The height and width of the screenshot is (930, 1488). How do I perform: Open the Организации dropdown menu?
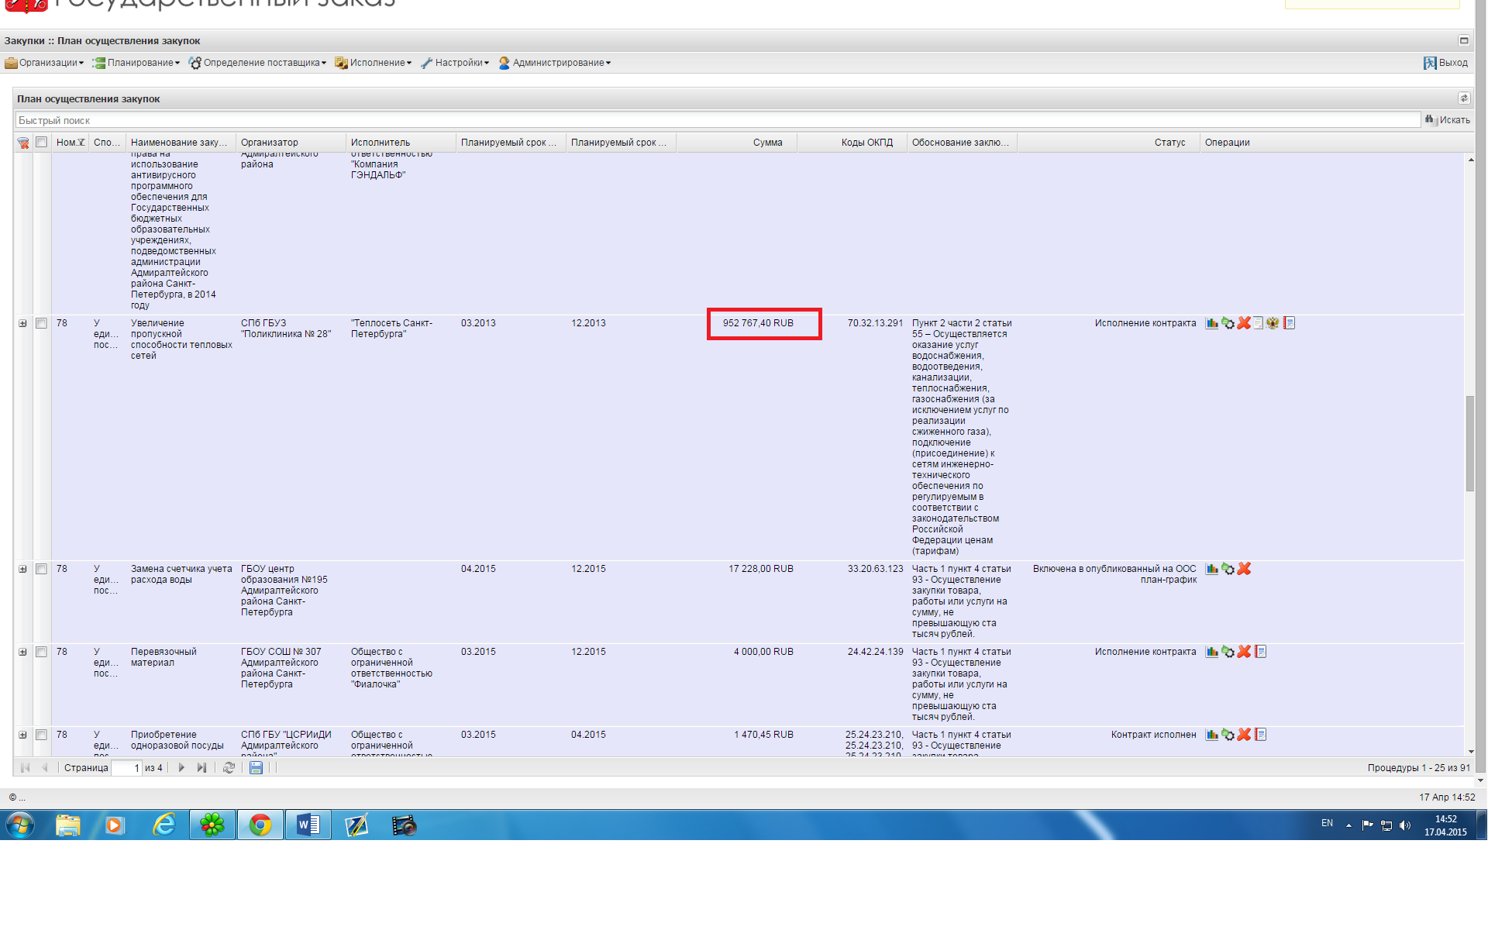44,63
